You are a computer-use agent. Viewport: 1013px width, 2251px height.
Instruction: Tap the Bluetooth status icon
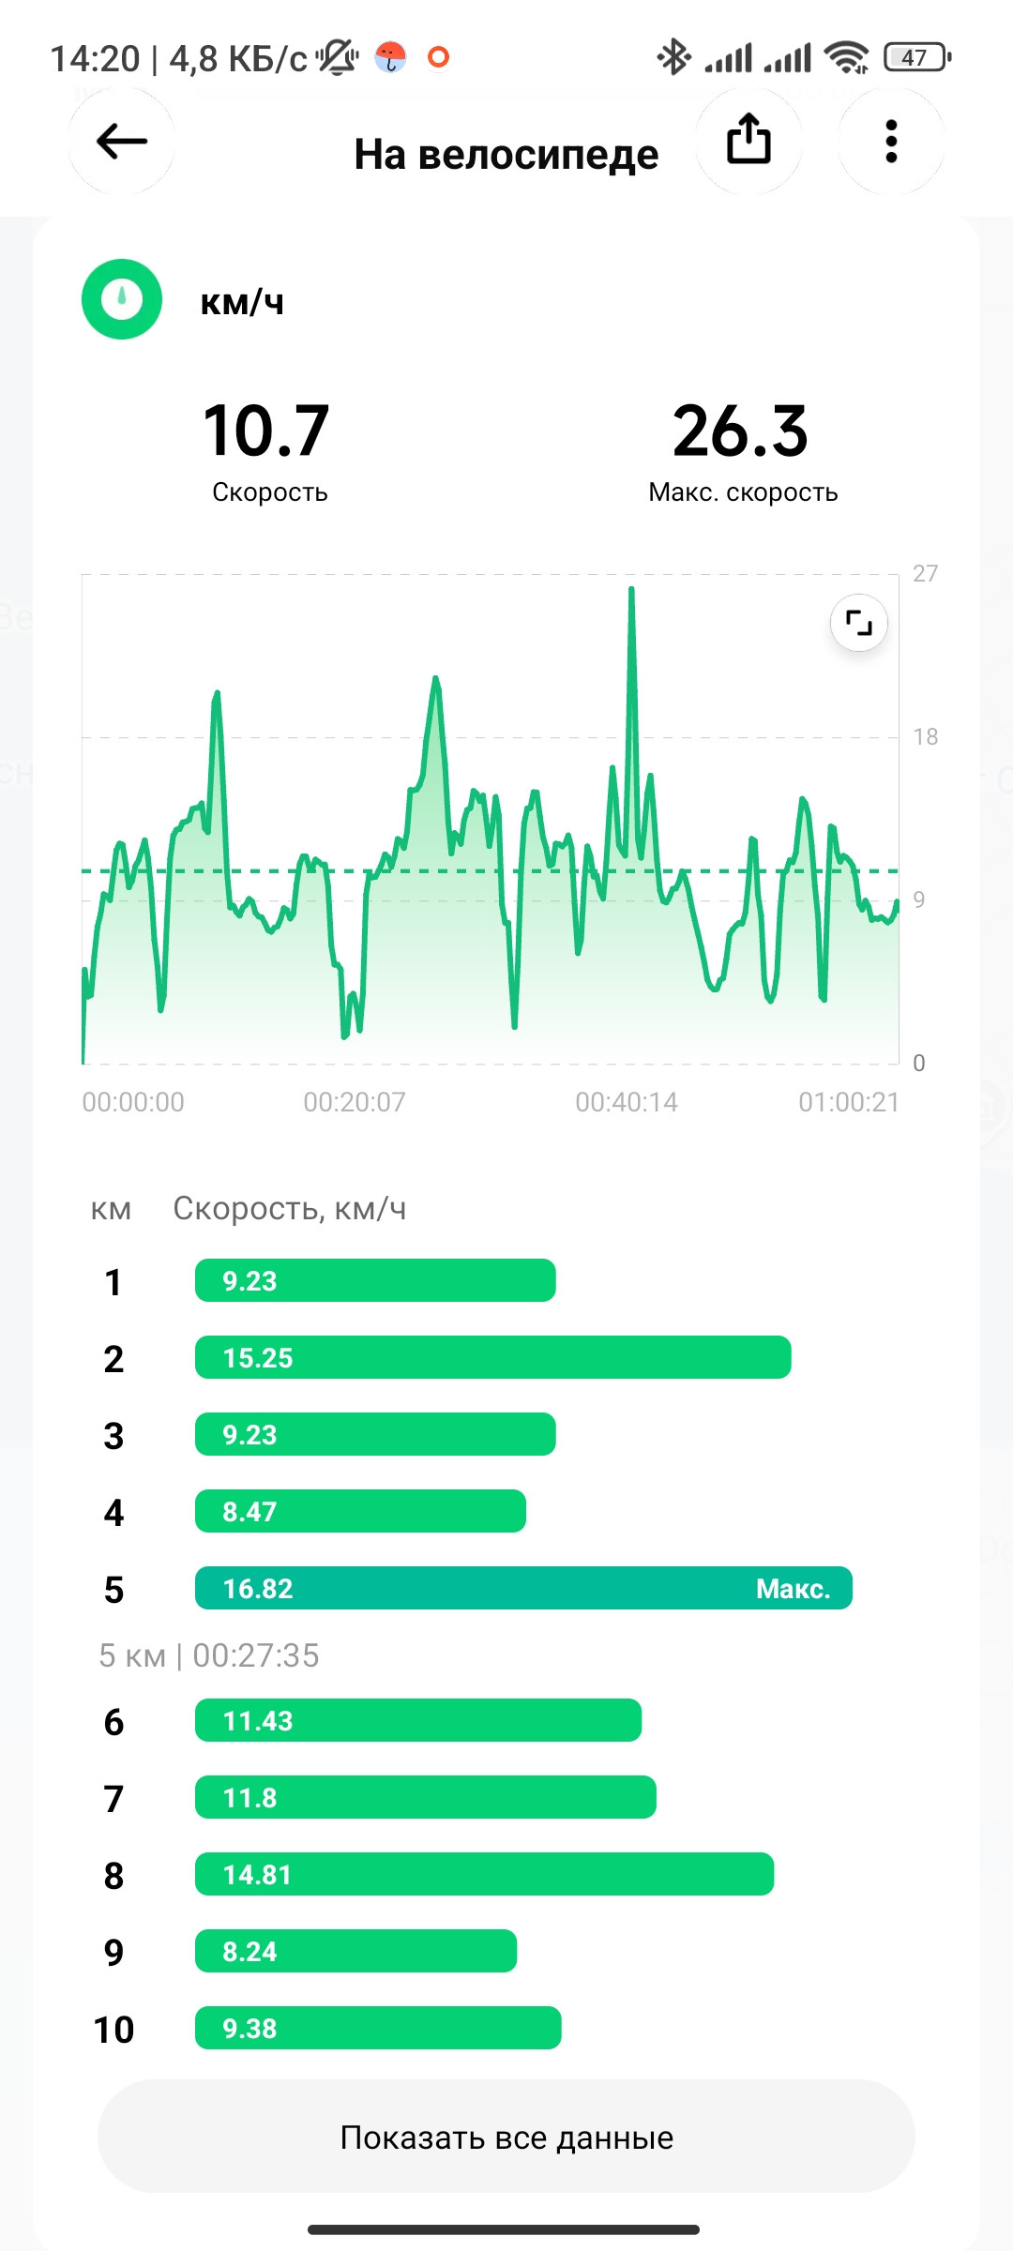tap(673, 57)
